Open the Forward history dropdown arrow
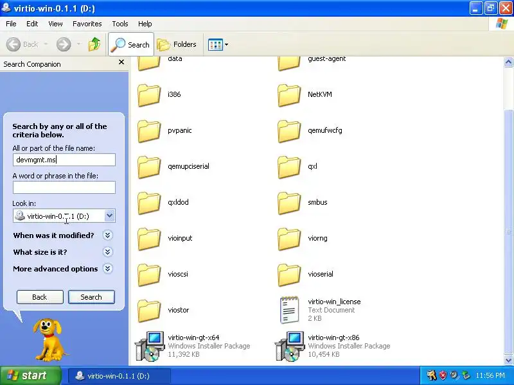The height and width of the screenshot is (385, 514). click(x=78, y=44)
